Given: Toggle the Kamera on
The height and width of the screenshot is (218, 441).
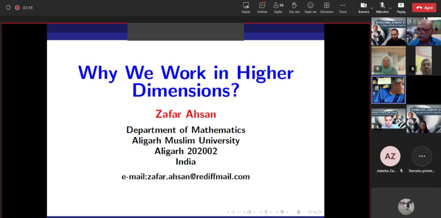Looking at the screenshot, I should coord(364,7).
